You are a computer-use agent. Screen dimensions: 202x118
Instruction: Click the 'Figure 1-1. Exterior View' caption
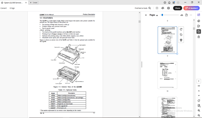pos(67,87)
